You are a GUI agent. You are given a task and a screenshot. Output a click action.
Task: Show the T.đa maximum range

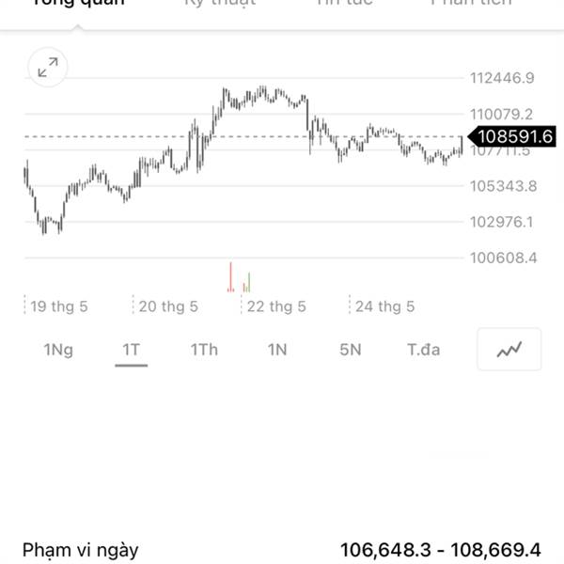click(423, 350)
